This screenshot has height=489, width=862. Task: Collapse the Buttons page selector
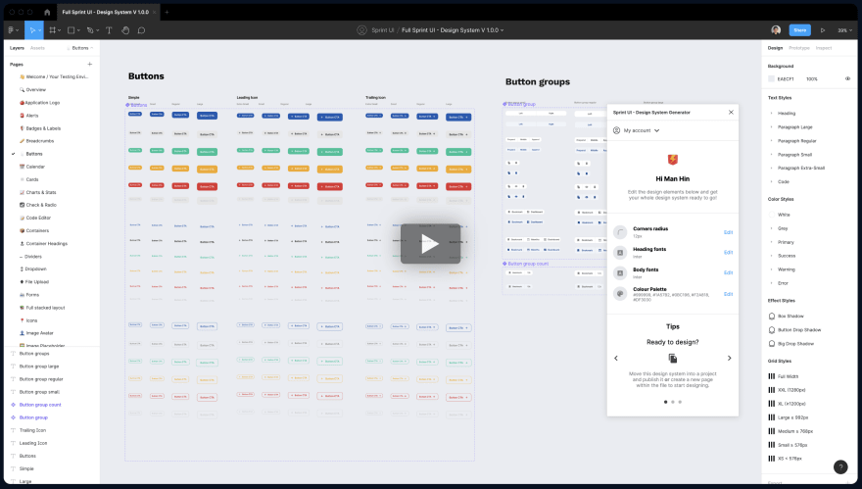[x=80, y=48]
